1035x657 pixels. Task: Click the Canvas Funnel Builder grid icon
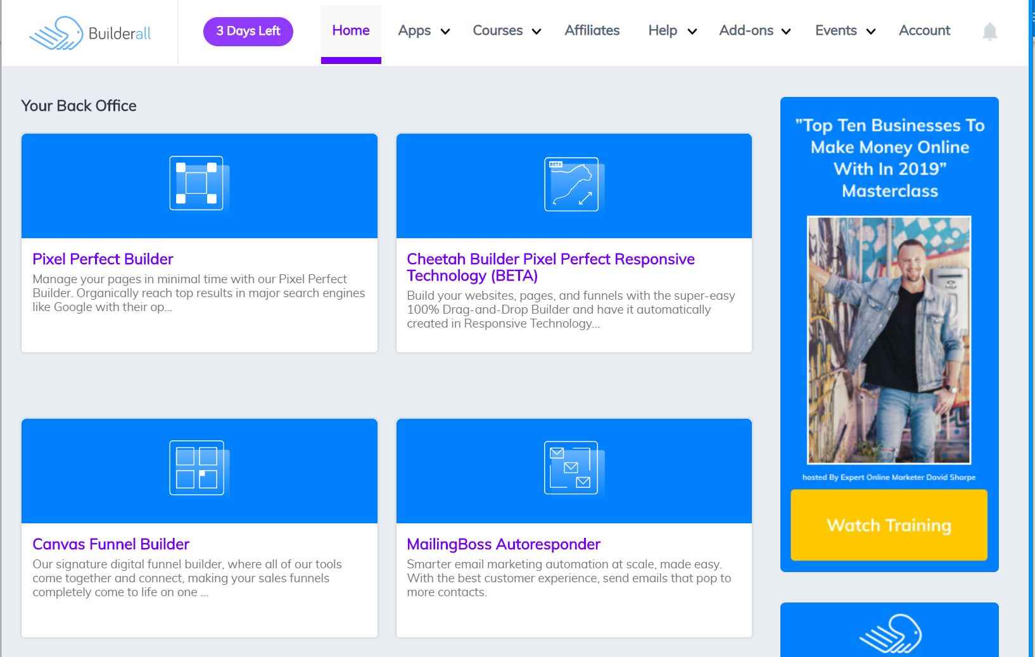click(x=196, y=468)
